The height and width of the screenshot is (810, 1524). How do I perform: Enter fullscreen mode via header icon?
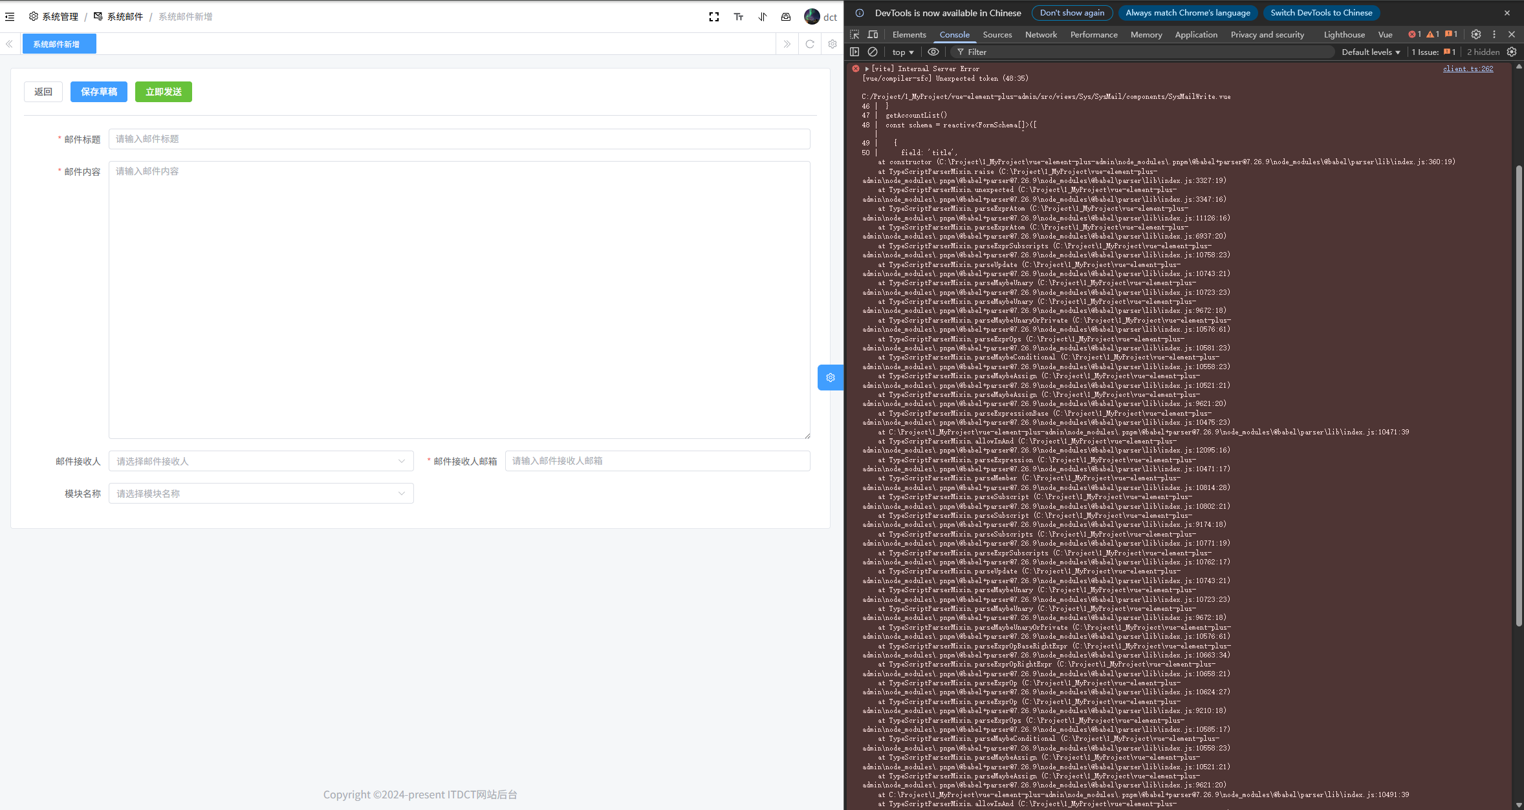click(714, 17)
